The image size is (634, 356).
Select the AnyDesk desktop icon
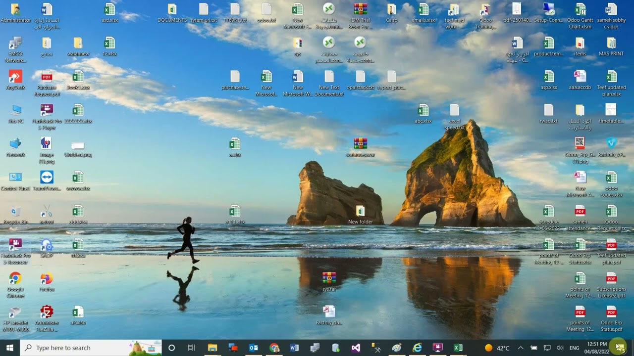pos(15,80)
